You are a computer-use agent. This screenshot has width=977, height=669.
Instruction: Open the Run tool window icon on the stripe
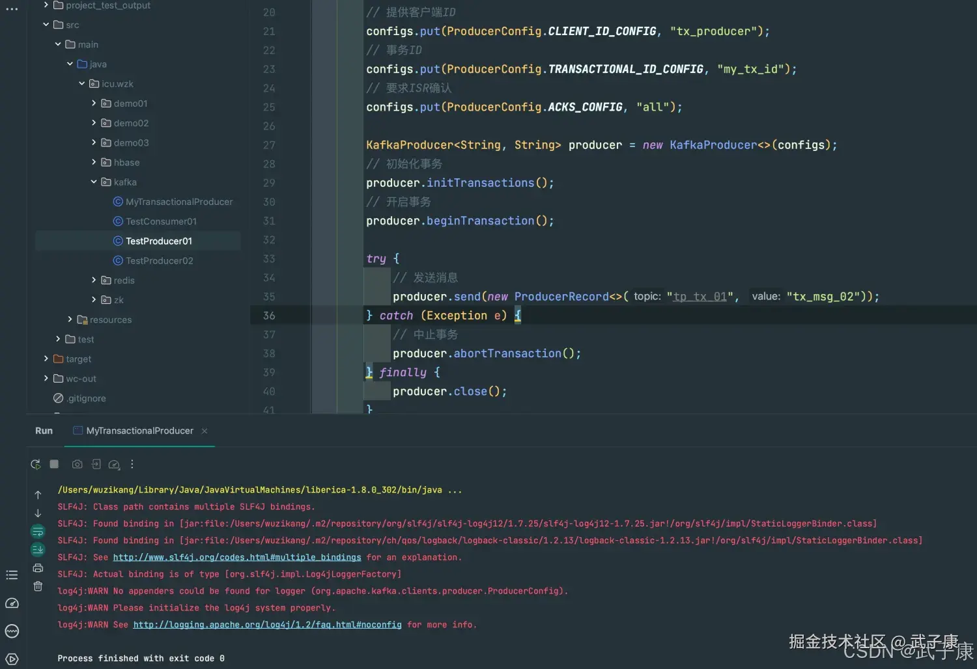click(x=12, y=659)
